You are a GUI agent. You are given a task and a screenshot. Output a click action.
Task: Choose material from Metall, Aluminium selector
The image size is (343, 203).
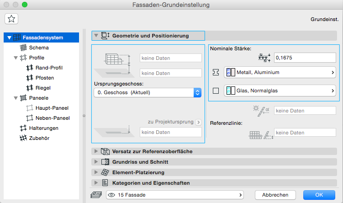pos(280,72)
